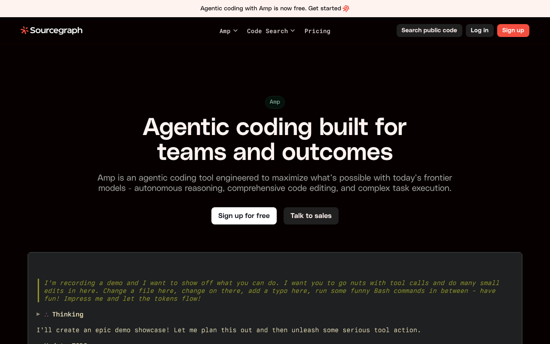Click the green Amp badge above headline
Viewport: 550px width, 344px height.
[x=275, y=102]
